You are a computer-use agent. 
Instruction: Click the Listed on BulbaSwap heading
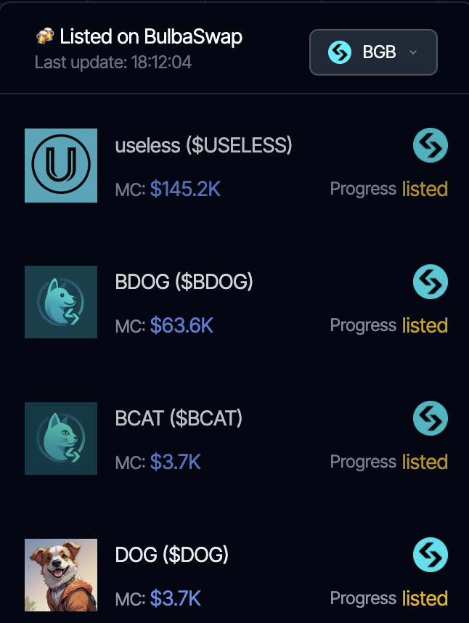pos(151,36)
